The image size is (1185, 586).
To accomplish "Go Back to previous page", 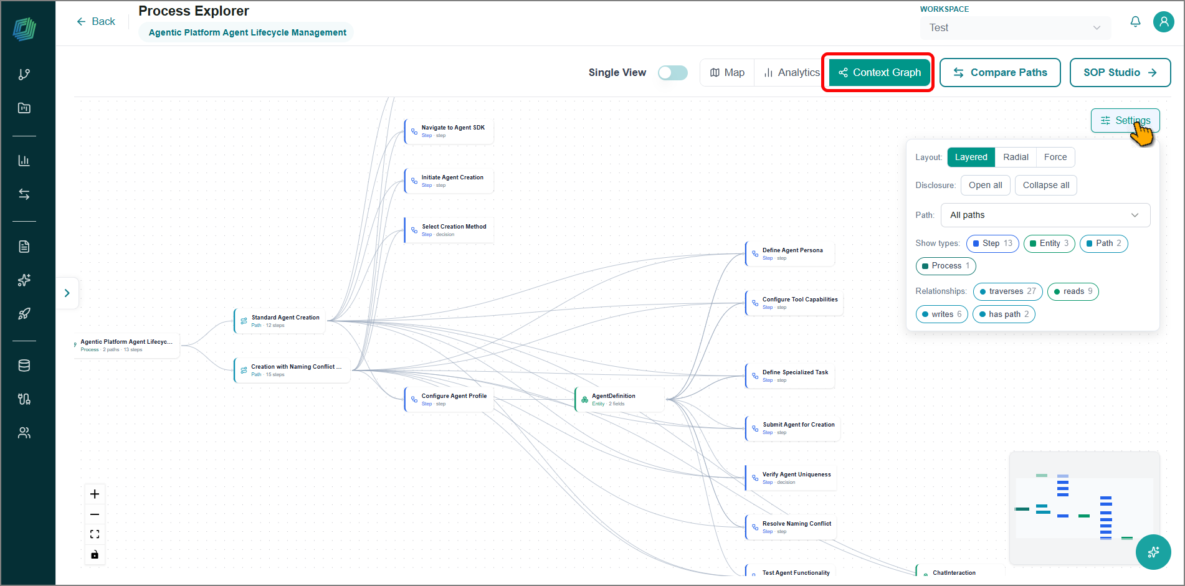I will click(x=96, y=22).
